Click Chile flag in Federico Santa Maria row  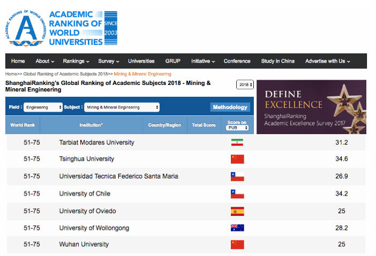pos(237,176)
